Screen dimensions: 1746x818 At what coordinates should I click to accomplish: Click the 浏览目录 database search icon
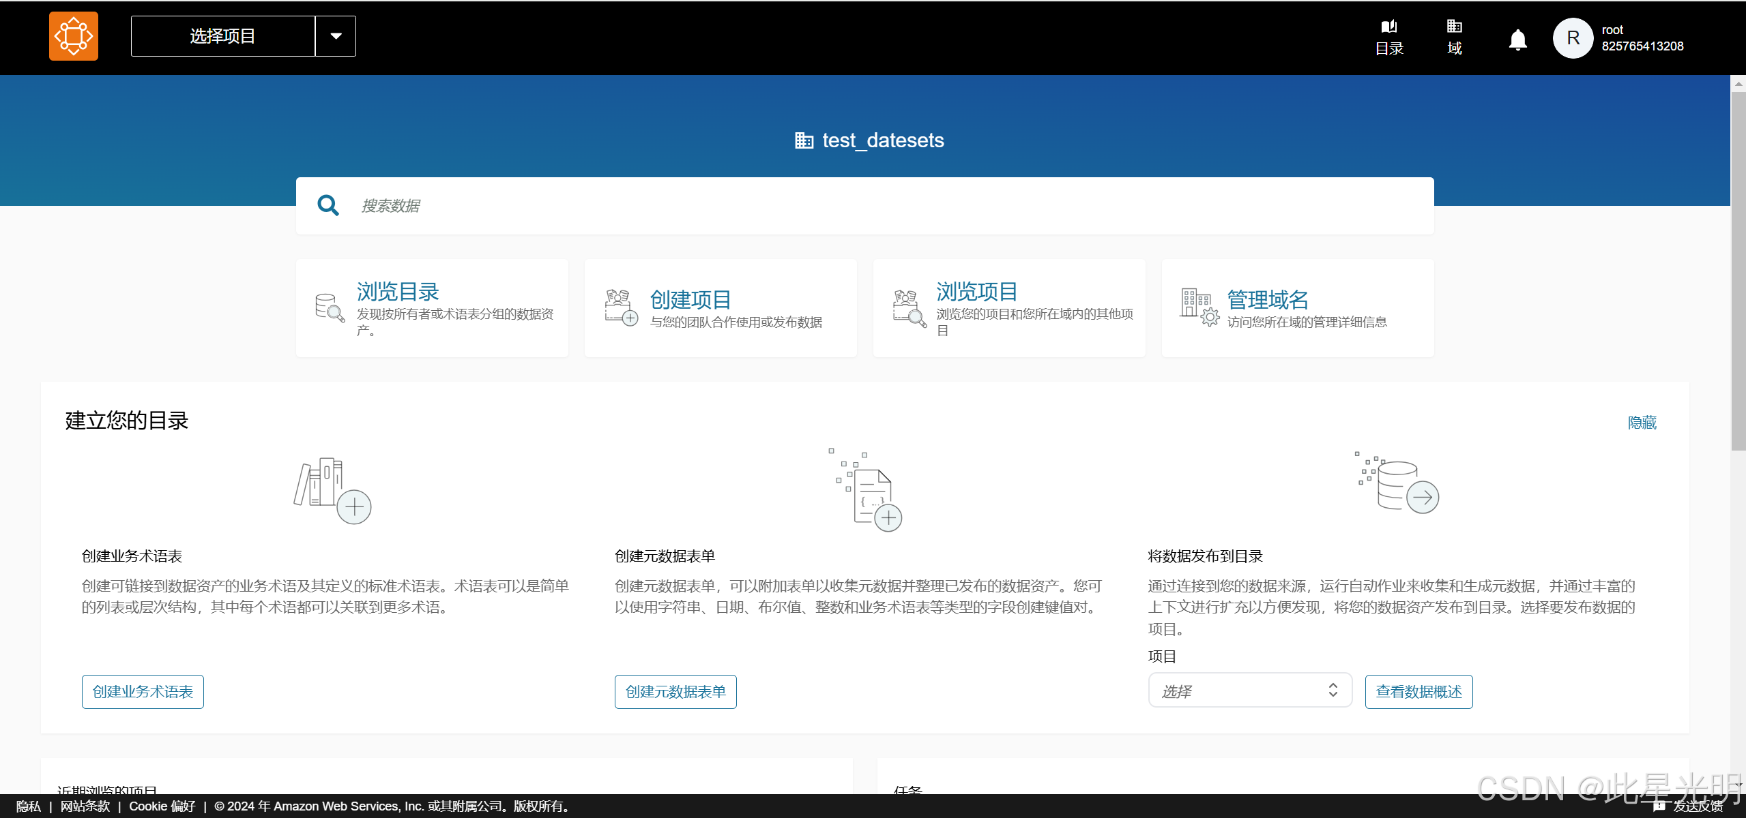click(330, 308)
